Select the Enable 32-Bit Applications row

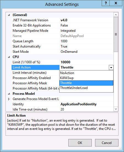click(63, 25)
